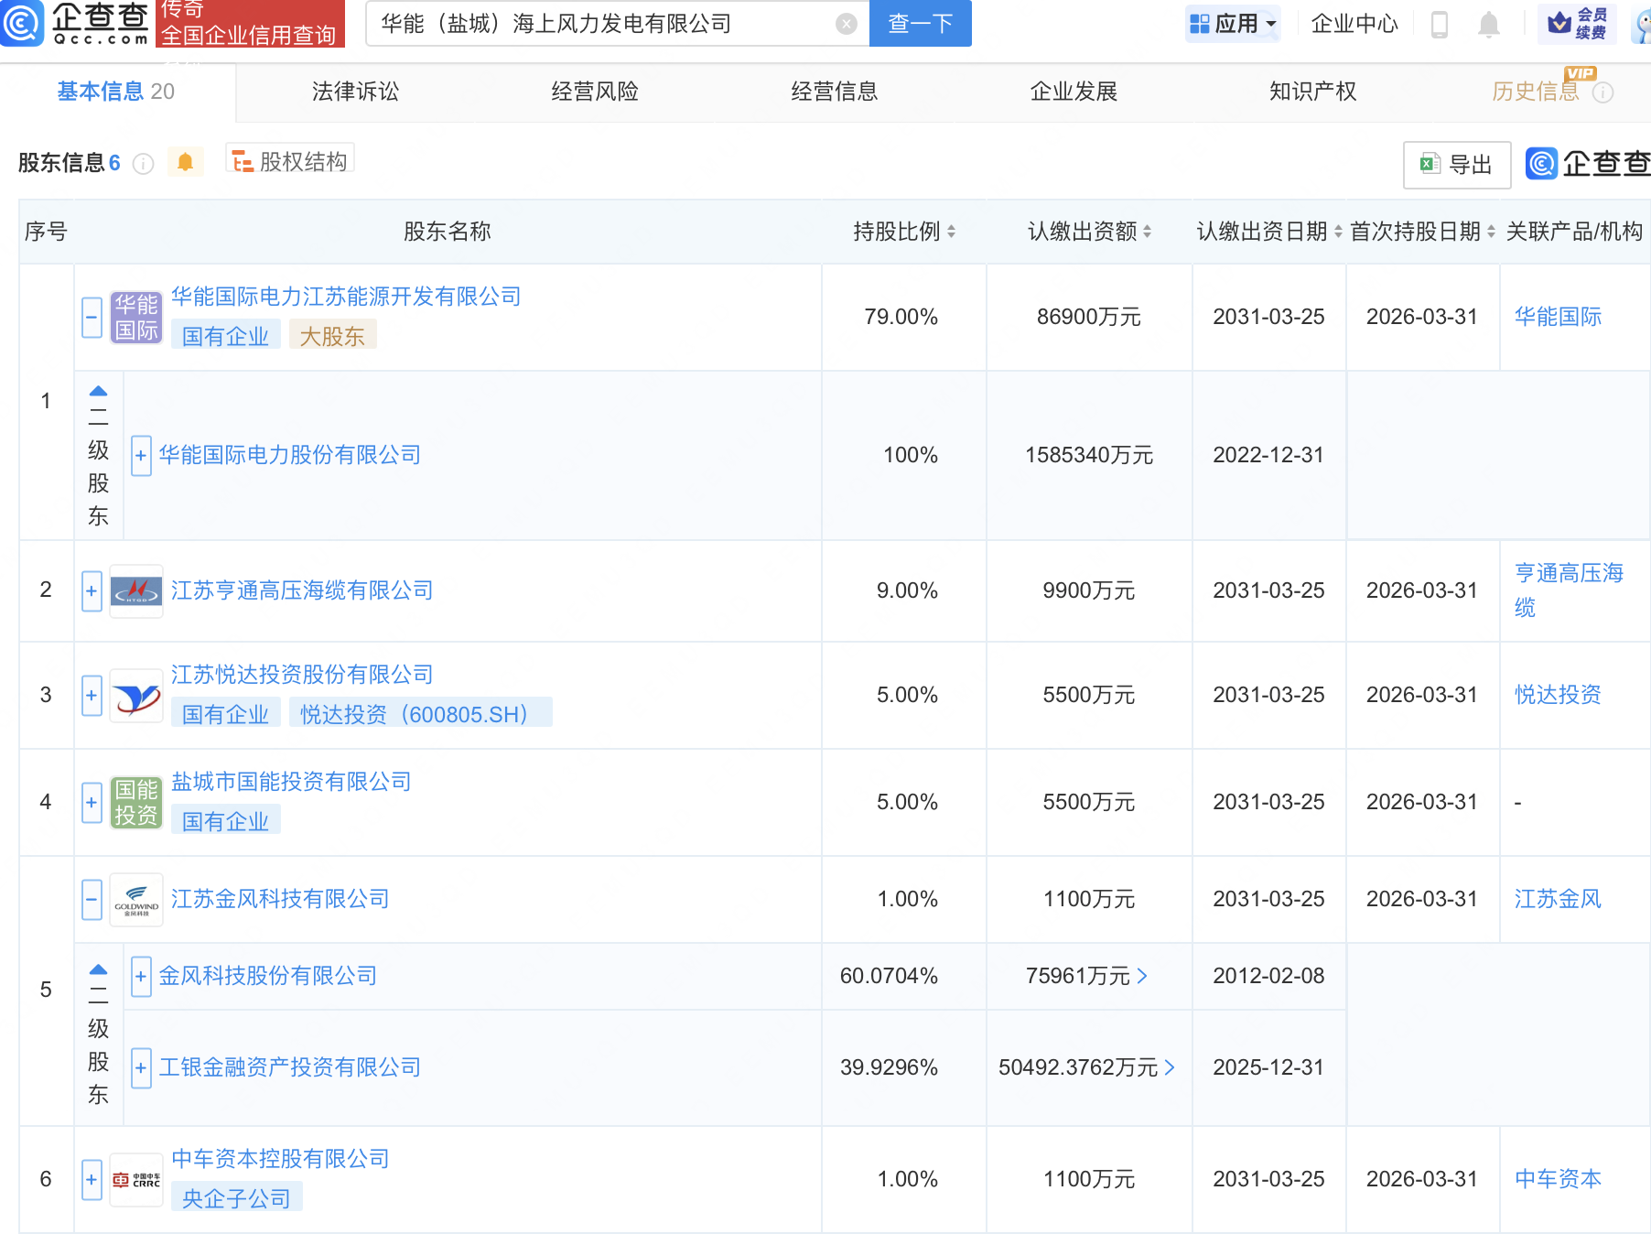Open the 应用 dropdown menu
The width and height of the screenshot is (1651, 1234).
click(x=1234, y=24)
